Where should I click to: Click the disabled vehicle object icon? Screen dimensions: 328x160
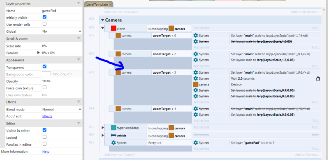tap(114, 135)
